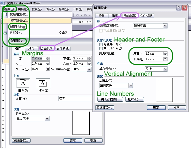Check the 奇偶頁不同 checkbox
The width and height of the screenshot is (191, 148).
point(101,44)
